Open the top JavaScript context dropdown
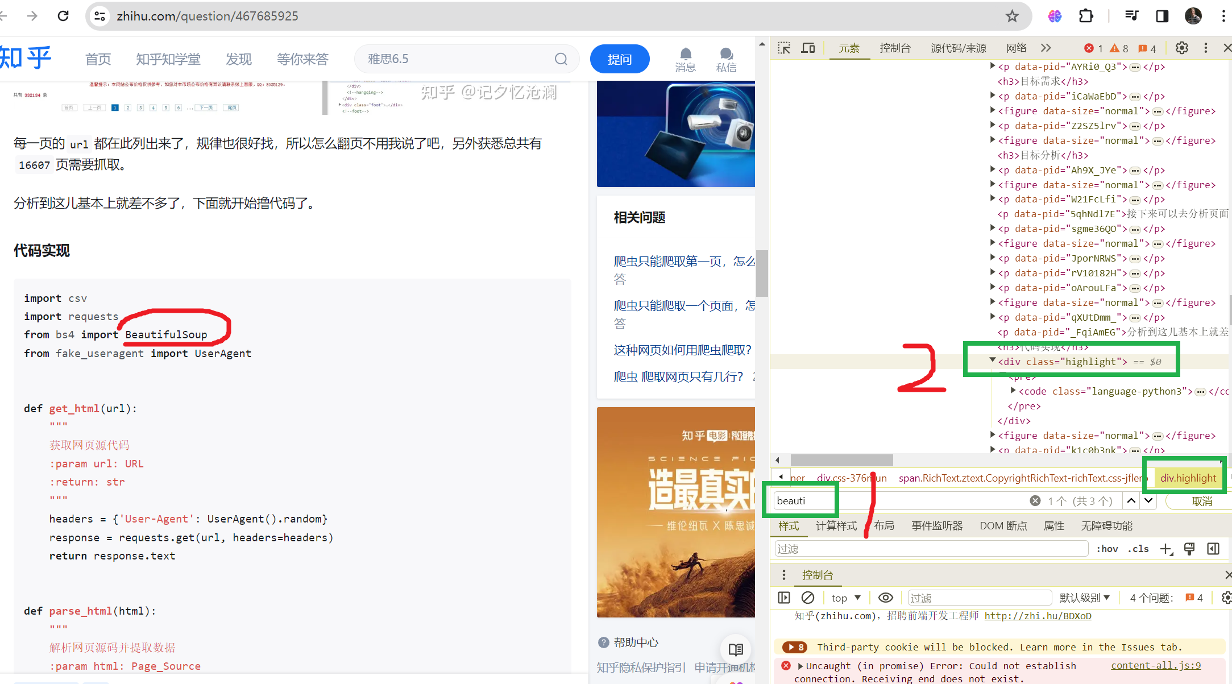This screenshot has height=684, width=1232. [x=846, y=598]
